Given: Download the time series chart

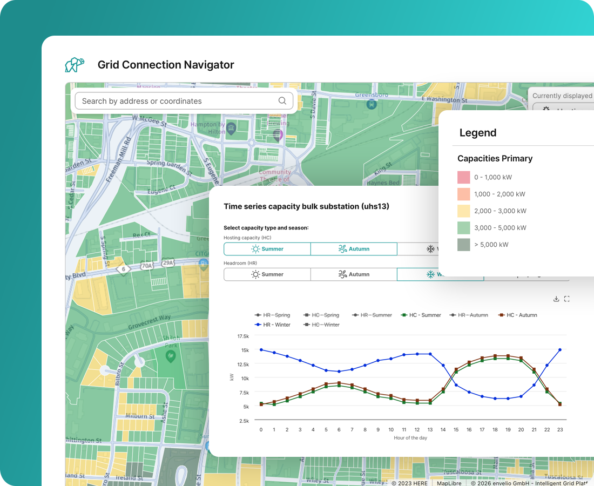Looking at the screenshot, I should pyautogui.click(x=556, y=299).
